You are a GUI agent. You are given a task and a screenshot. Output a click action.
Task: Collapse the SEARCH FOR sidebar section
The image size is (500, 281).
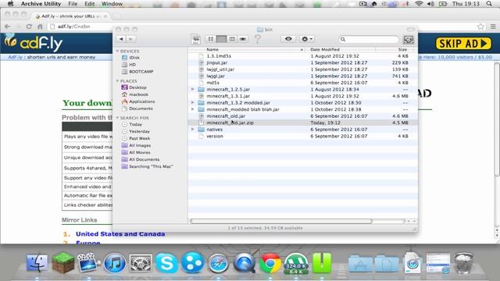pyautogui.click(x=118, y=118)
